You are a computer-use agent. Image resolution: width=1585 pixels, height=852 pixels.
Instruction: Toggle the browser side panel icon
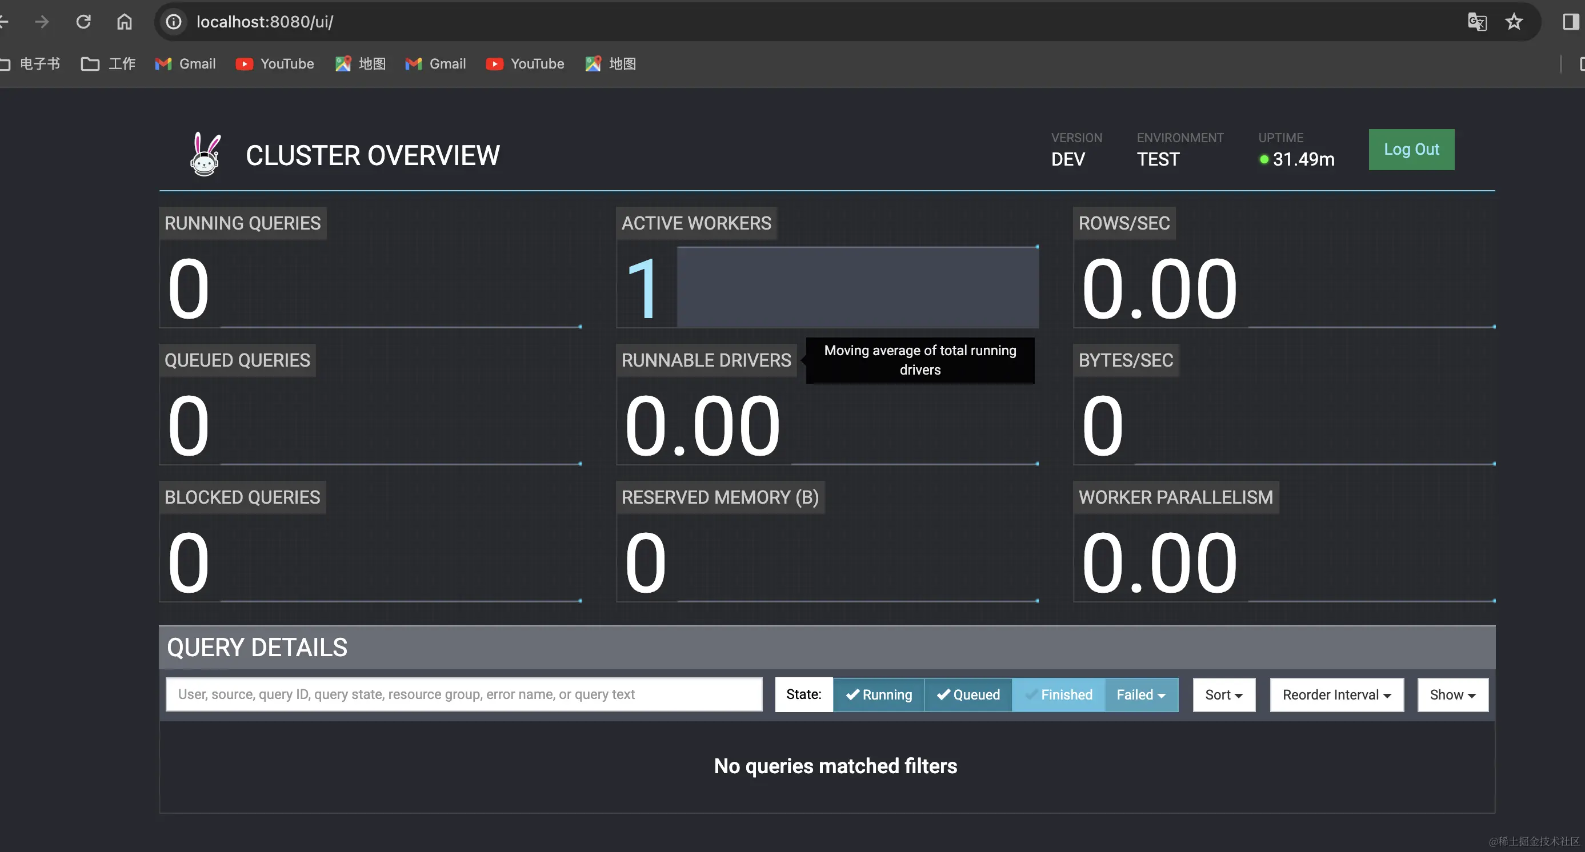[1570, 22]
